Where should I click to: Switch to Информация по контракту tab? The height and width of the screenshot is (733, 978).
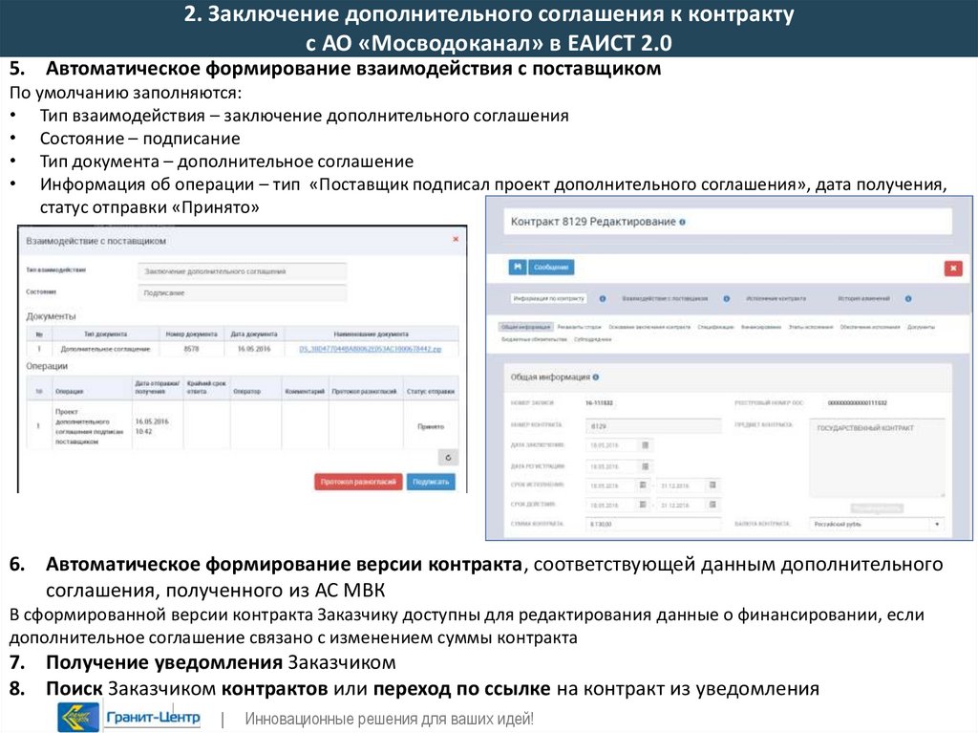549,298
